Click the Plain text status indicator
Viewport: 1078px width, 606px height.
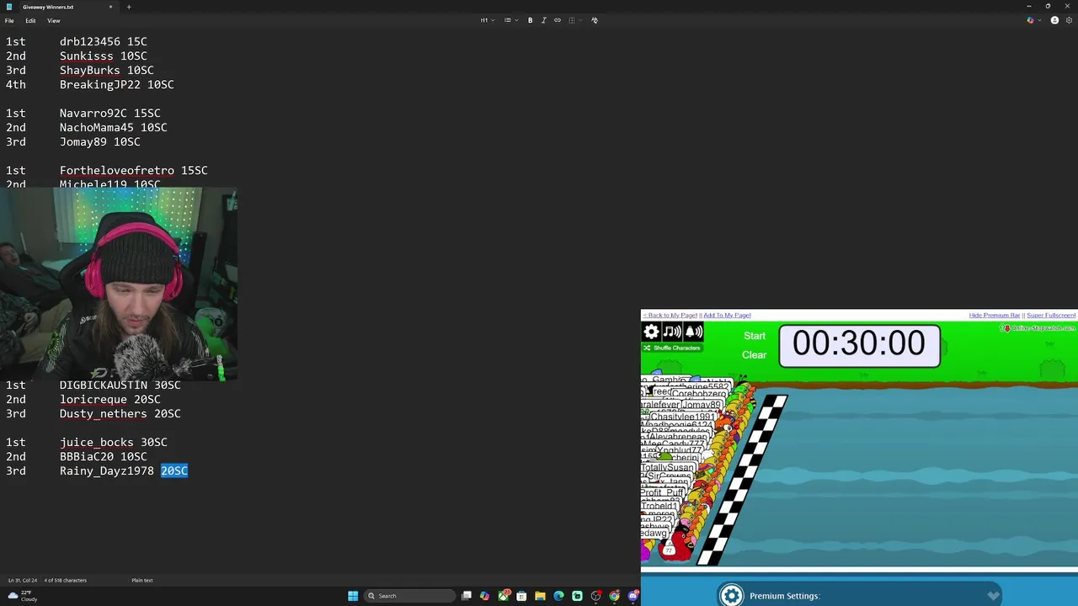click(142, 580)
